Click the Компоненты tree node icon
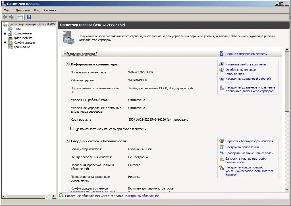This screenshot has height=206, width=291. tap(10, 34)
